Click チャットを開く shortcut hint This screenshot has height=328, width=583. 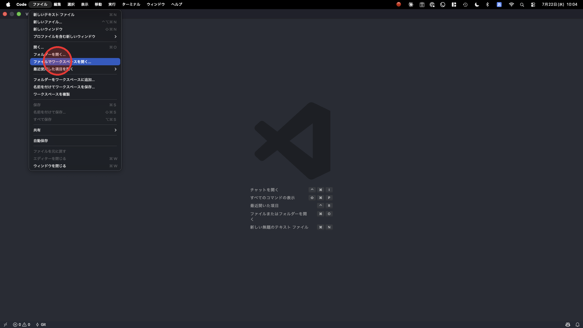(x=264, y=190)
